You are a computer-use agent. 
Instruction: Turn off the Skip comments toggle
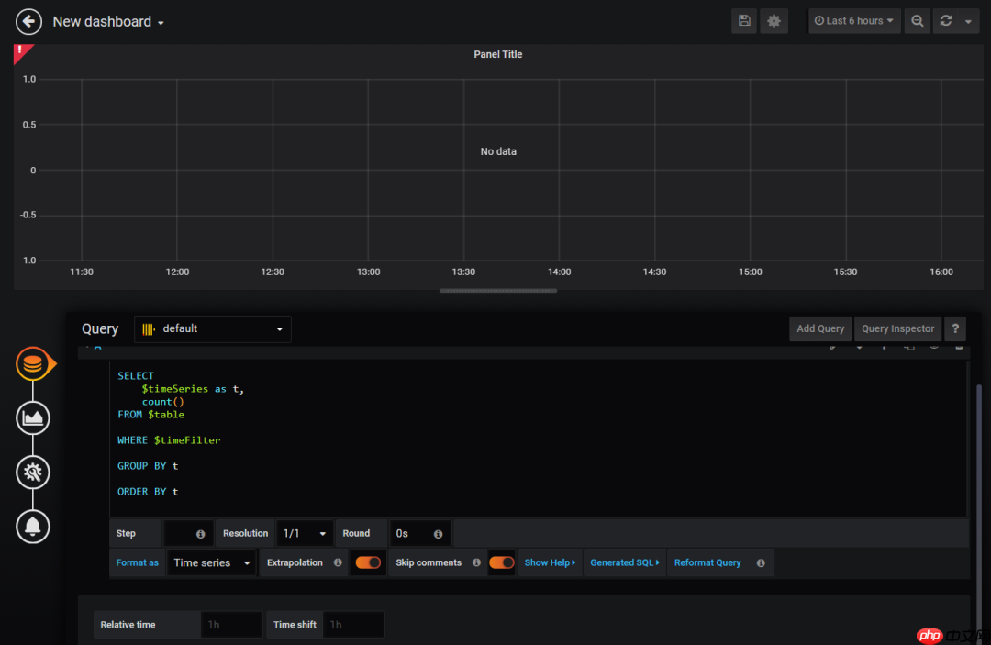click(x=502, y=562)
